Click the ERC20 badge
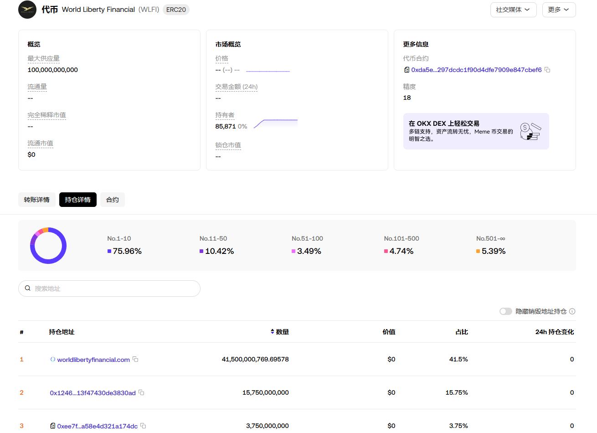The image size is (597, 433). point(176,10)
